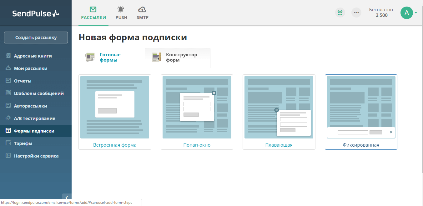Click the three-dots more options icon
Image resolution: width=423 pixels, height=206 pixels.
pos(356,13)
